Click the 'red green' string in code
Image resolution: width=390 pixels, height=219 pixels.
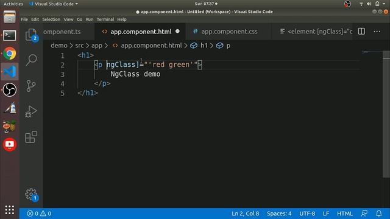pyautogui.click(x=171, y=64)
